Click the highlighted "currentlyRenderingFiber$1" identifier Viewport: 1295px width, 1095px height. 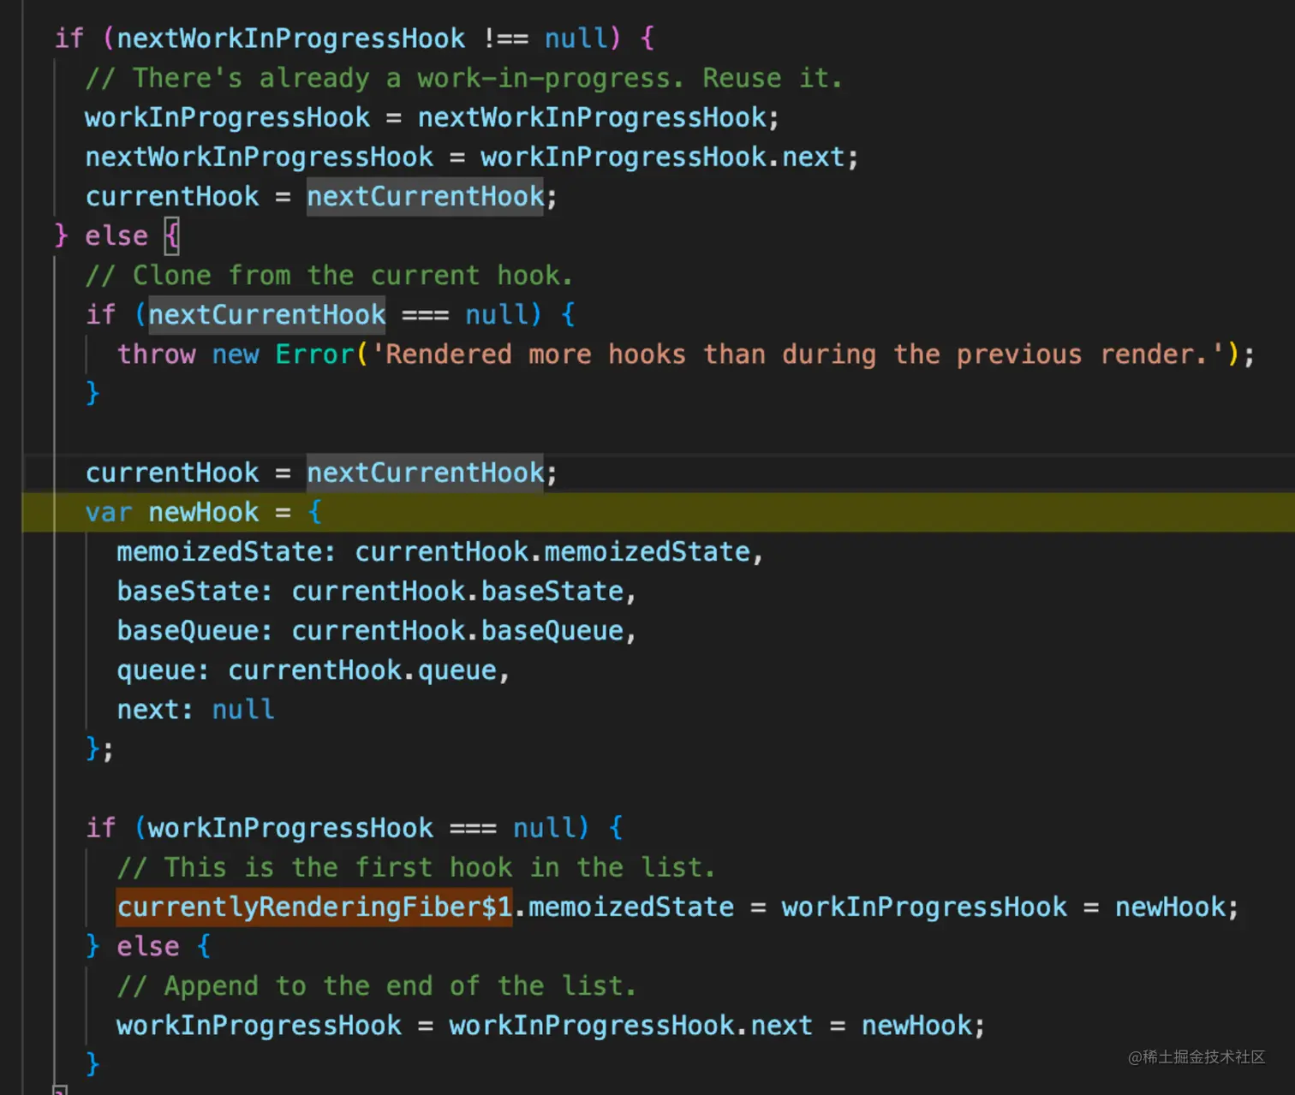coord(314,907)
